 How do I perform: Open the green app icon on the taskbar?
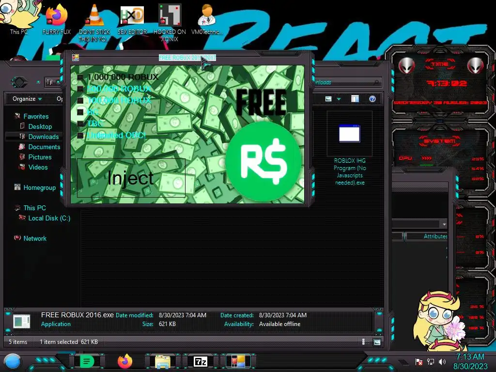(x=87, y=361)
